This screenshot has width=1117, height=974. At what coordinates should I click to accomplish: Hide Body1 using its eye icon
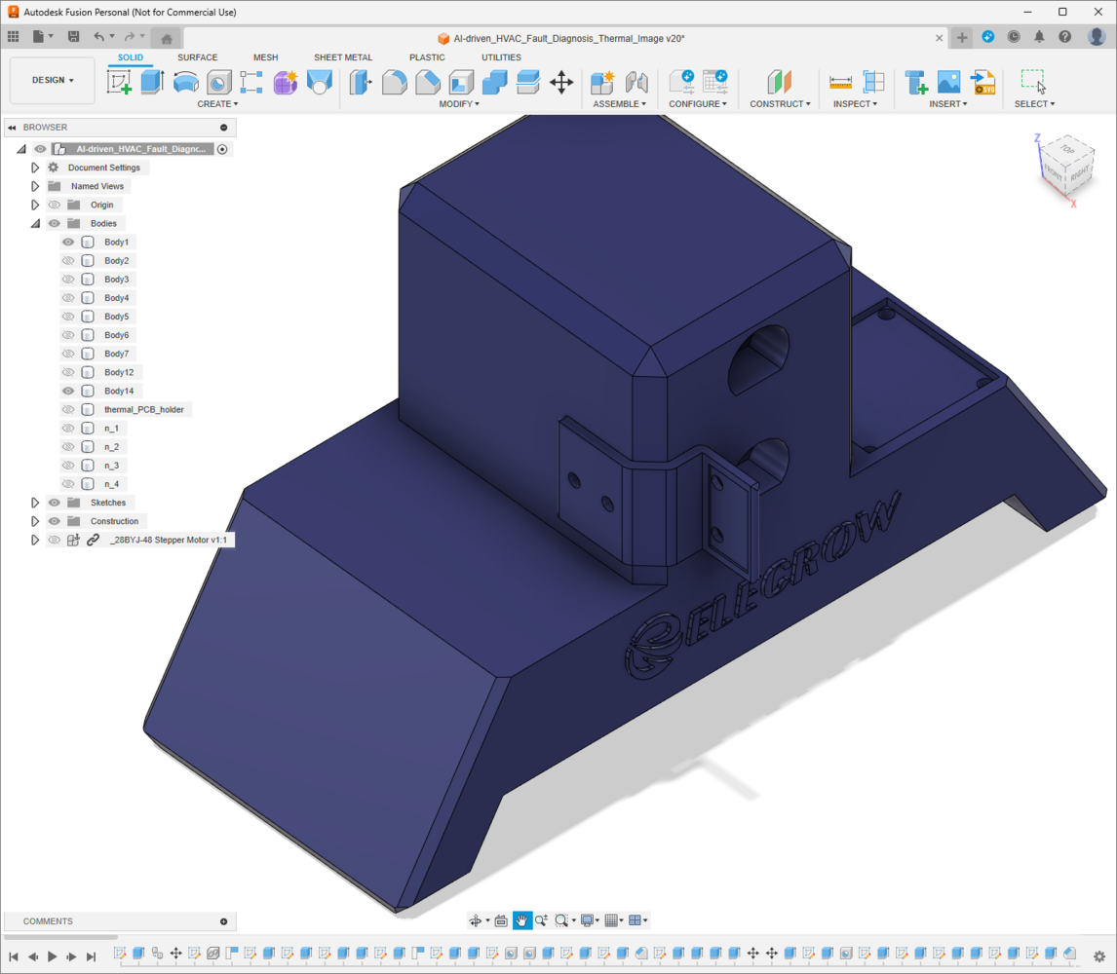68,243
